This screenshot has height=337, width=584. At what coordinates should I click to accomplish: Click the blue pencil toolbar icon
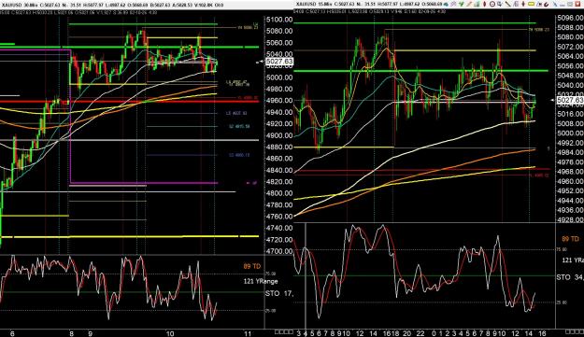[555, 4]
